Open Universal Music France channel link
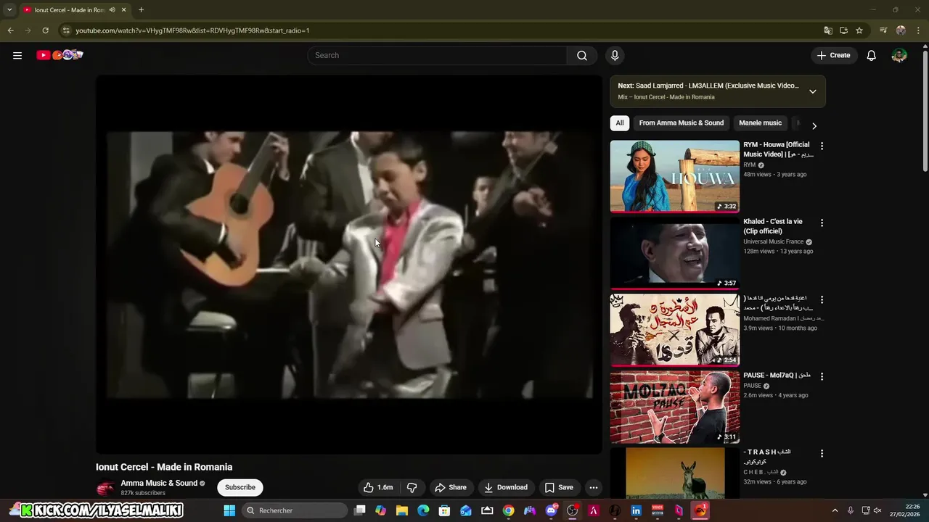 click(773, 241)
